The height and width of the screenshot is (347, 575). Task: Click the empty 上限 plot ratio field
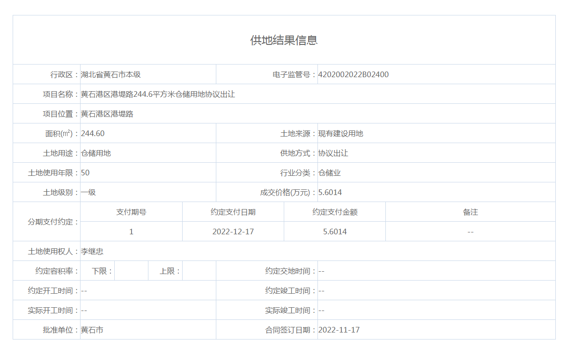(x=199, y=271)
